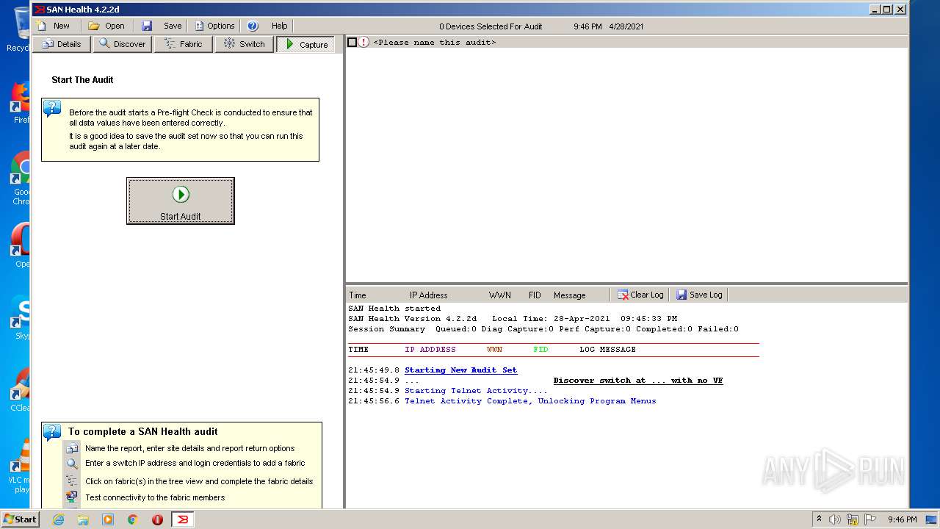The height and width of the screenshot is (529, 940).
Task: Click the Show Desktop button
Action: 932,519
